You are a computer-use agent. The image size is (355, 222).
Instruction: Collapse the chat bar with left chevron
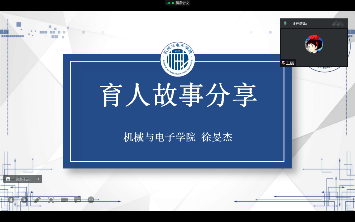38,179
